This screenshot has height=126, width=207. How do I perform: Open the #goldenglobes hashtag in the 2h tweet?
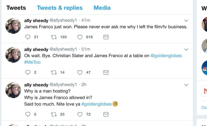(x=97, y=104)
